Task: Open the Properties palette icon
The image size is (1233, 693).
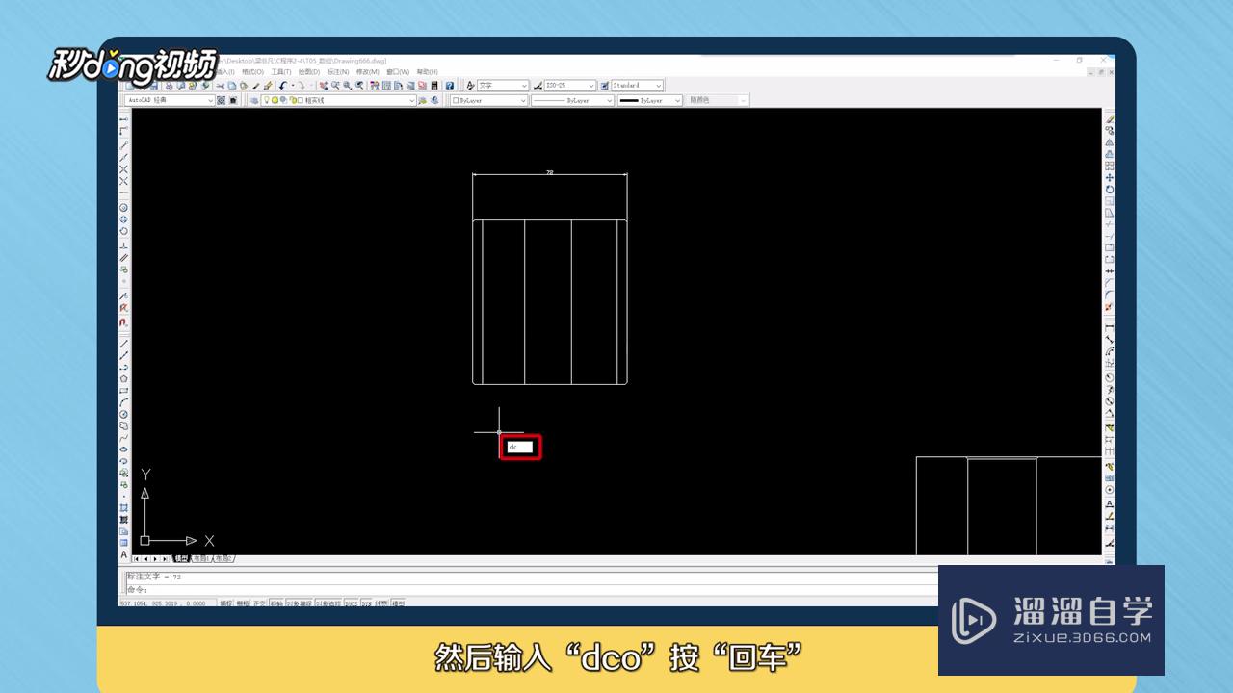Action: (x=376, y=86)
